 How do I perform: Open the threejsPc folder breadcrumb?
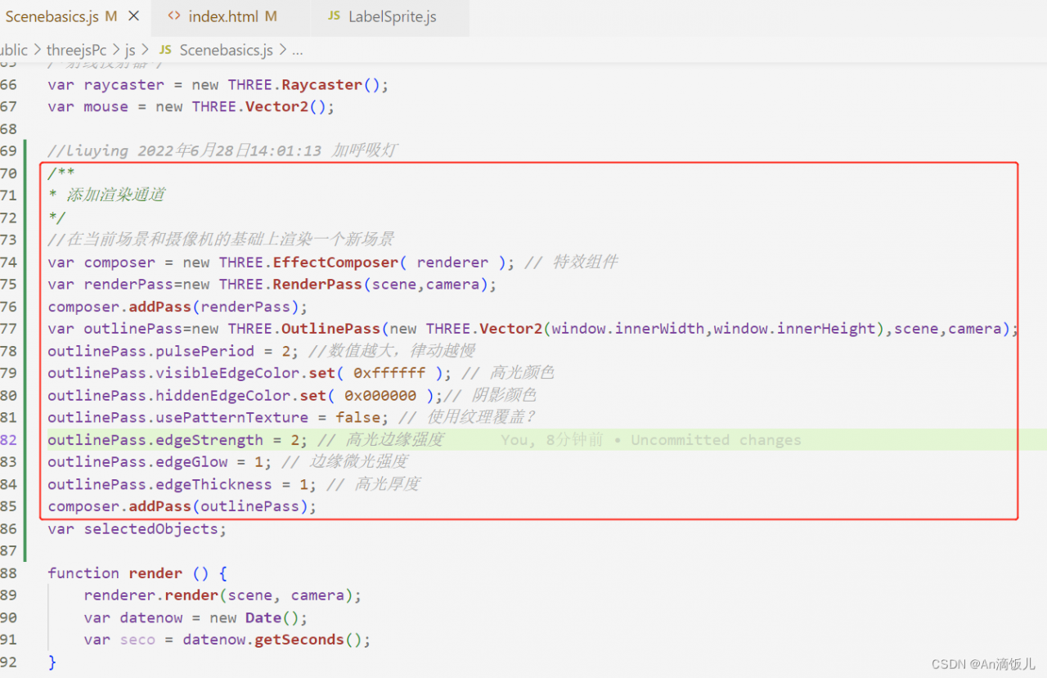tap(77, 50)
